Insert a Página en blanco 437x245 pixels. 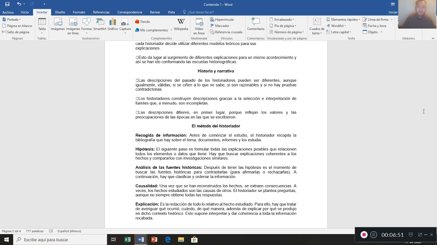click(17, 26)
